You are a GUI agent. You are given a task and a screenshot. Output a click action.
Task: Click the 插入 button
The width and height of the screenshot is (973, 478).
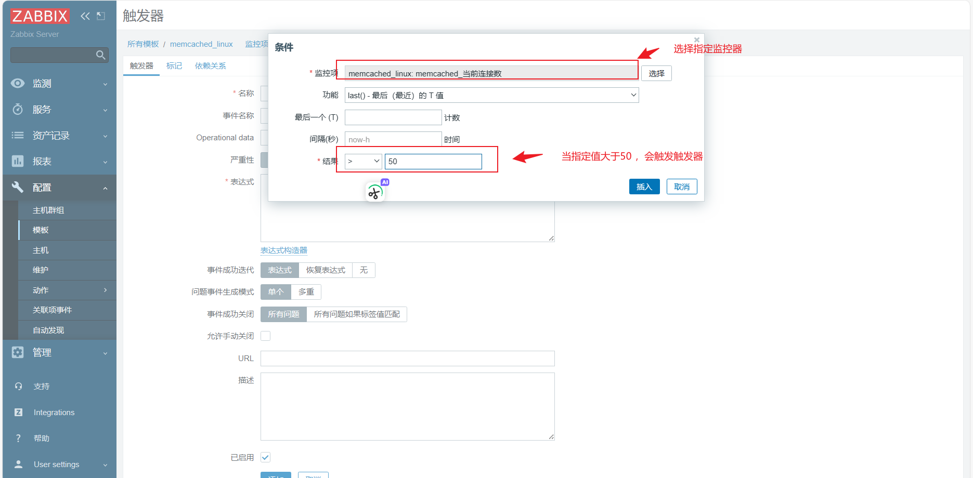pyautogui.click(x=644, y=187)
